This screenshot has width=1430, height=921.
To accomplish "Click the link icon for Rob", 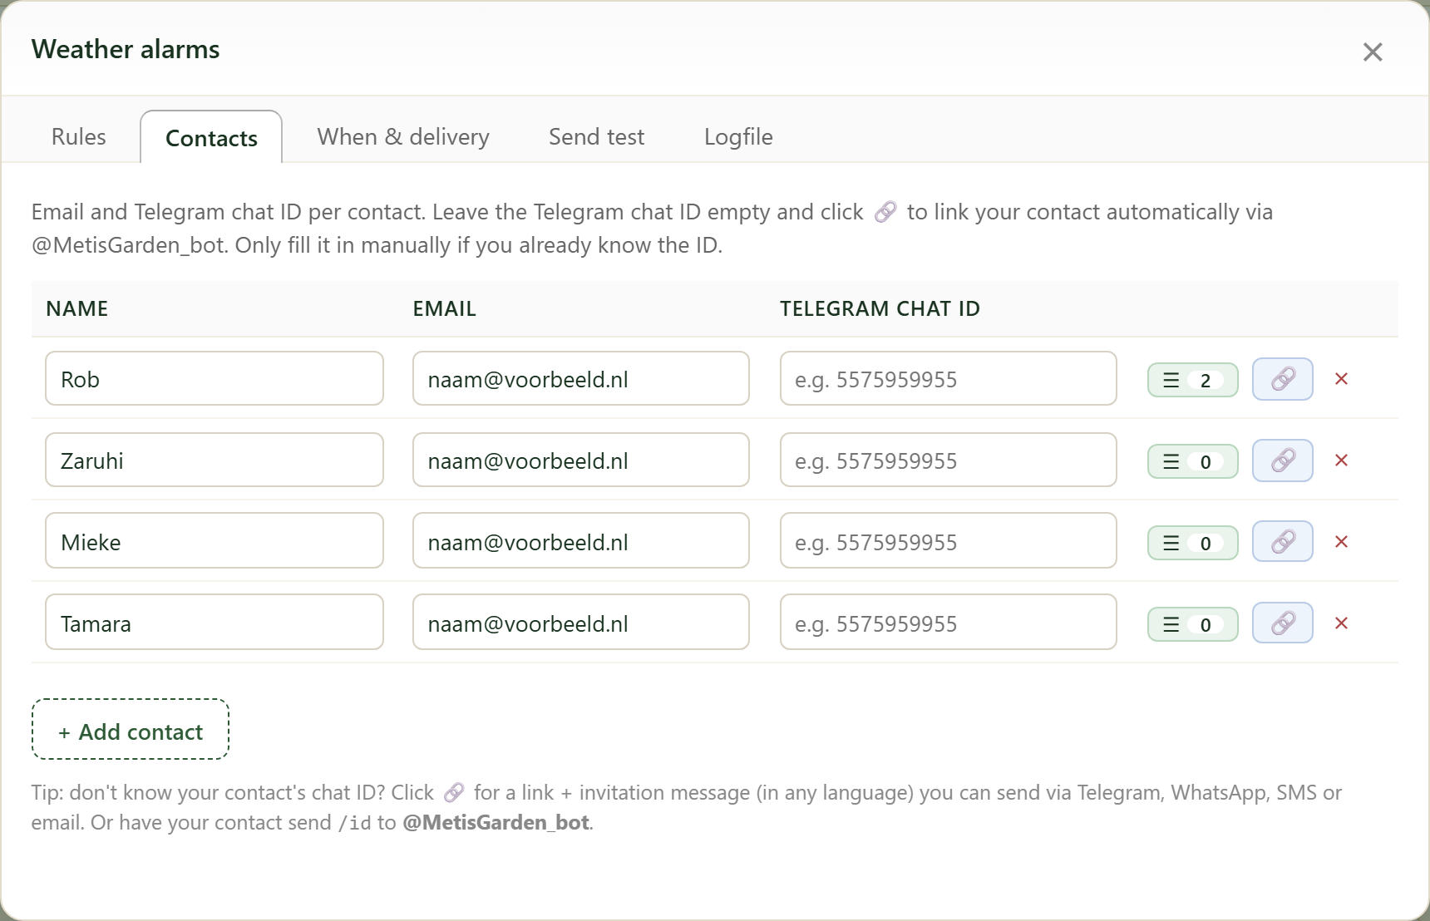I will click(x=1283, y=379).
